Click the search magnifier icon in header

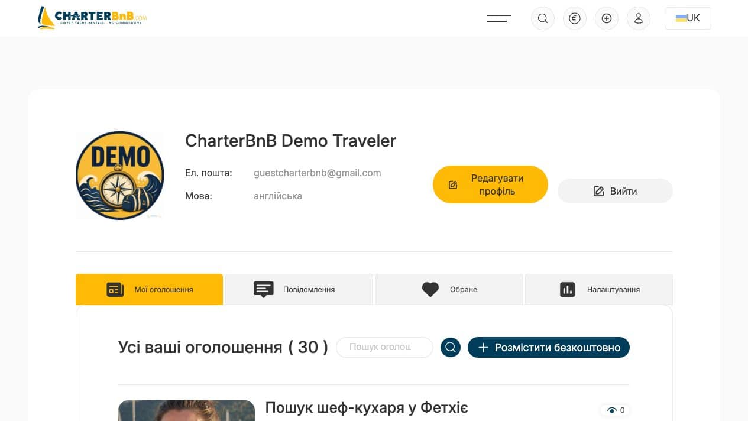tap(543, 18)
